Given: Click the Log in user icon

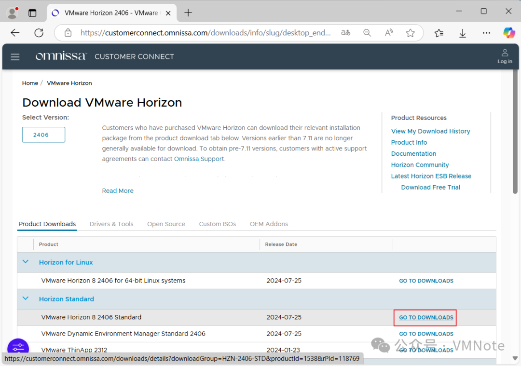Looking at the screenshot, I should (505, 56).
